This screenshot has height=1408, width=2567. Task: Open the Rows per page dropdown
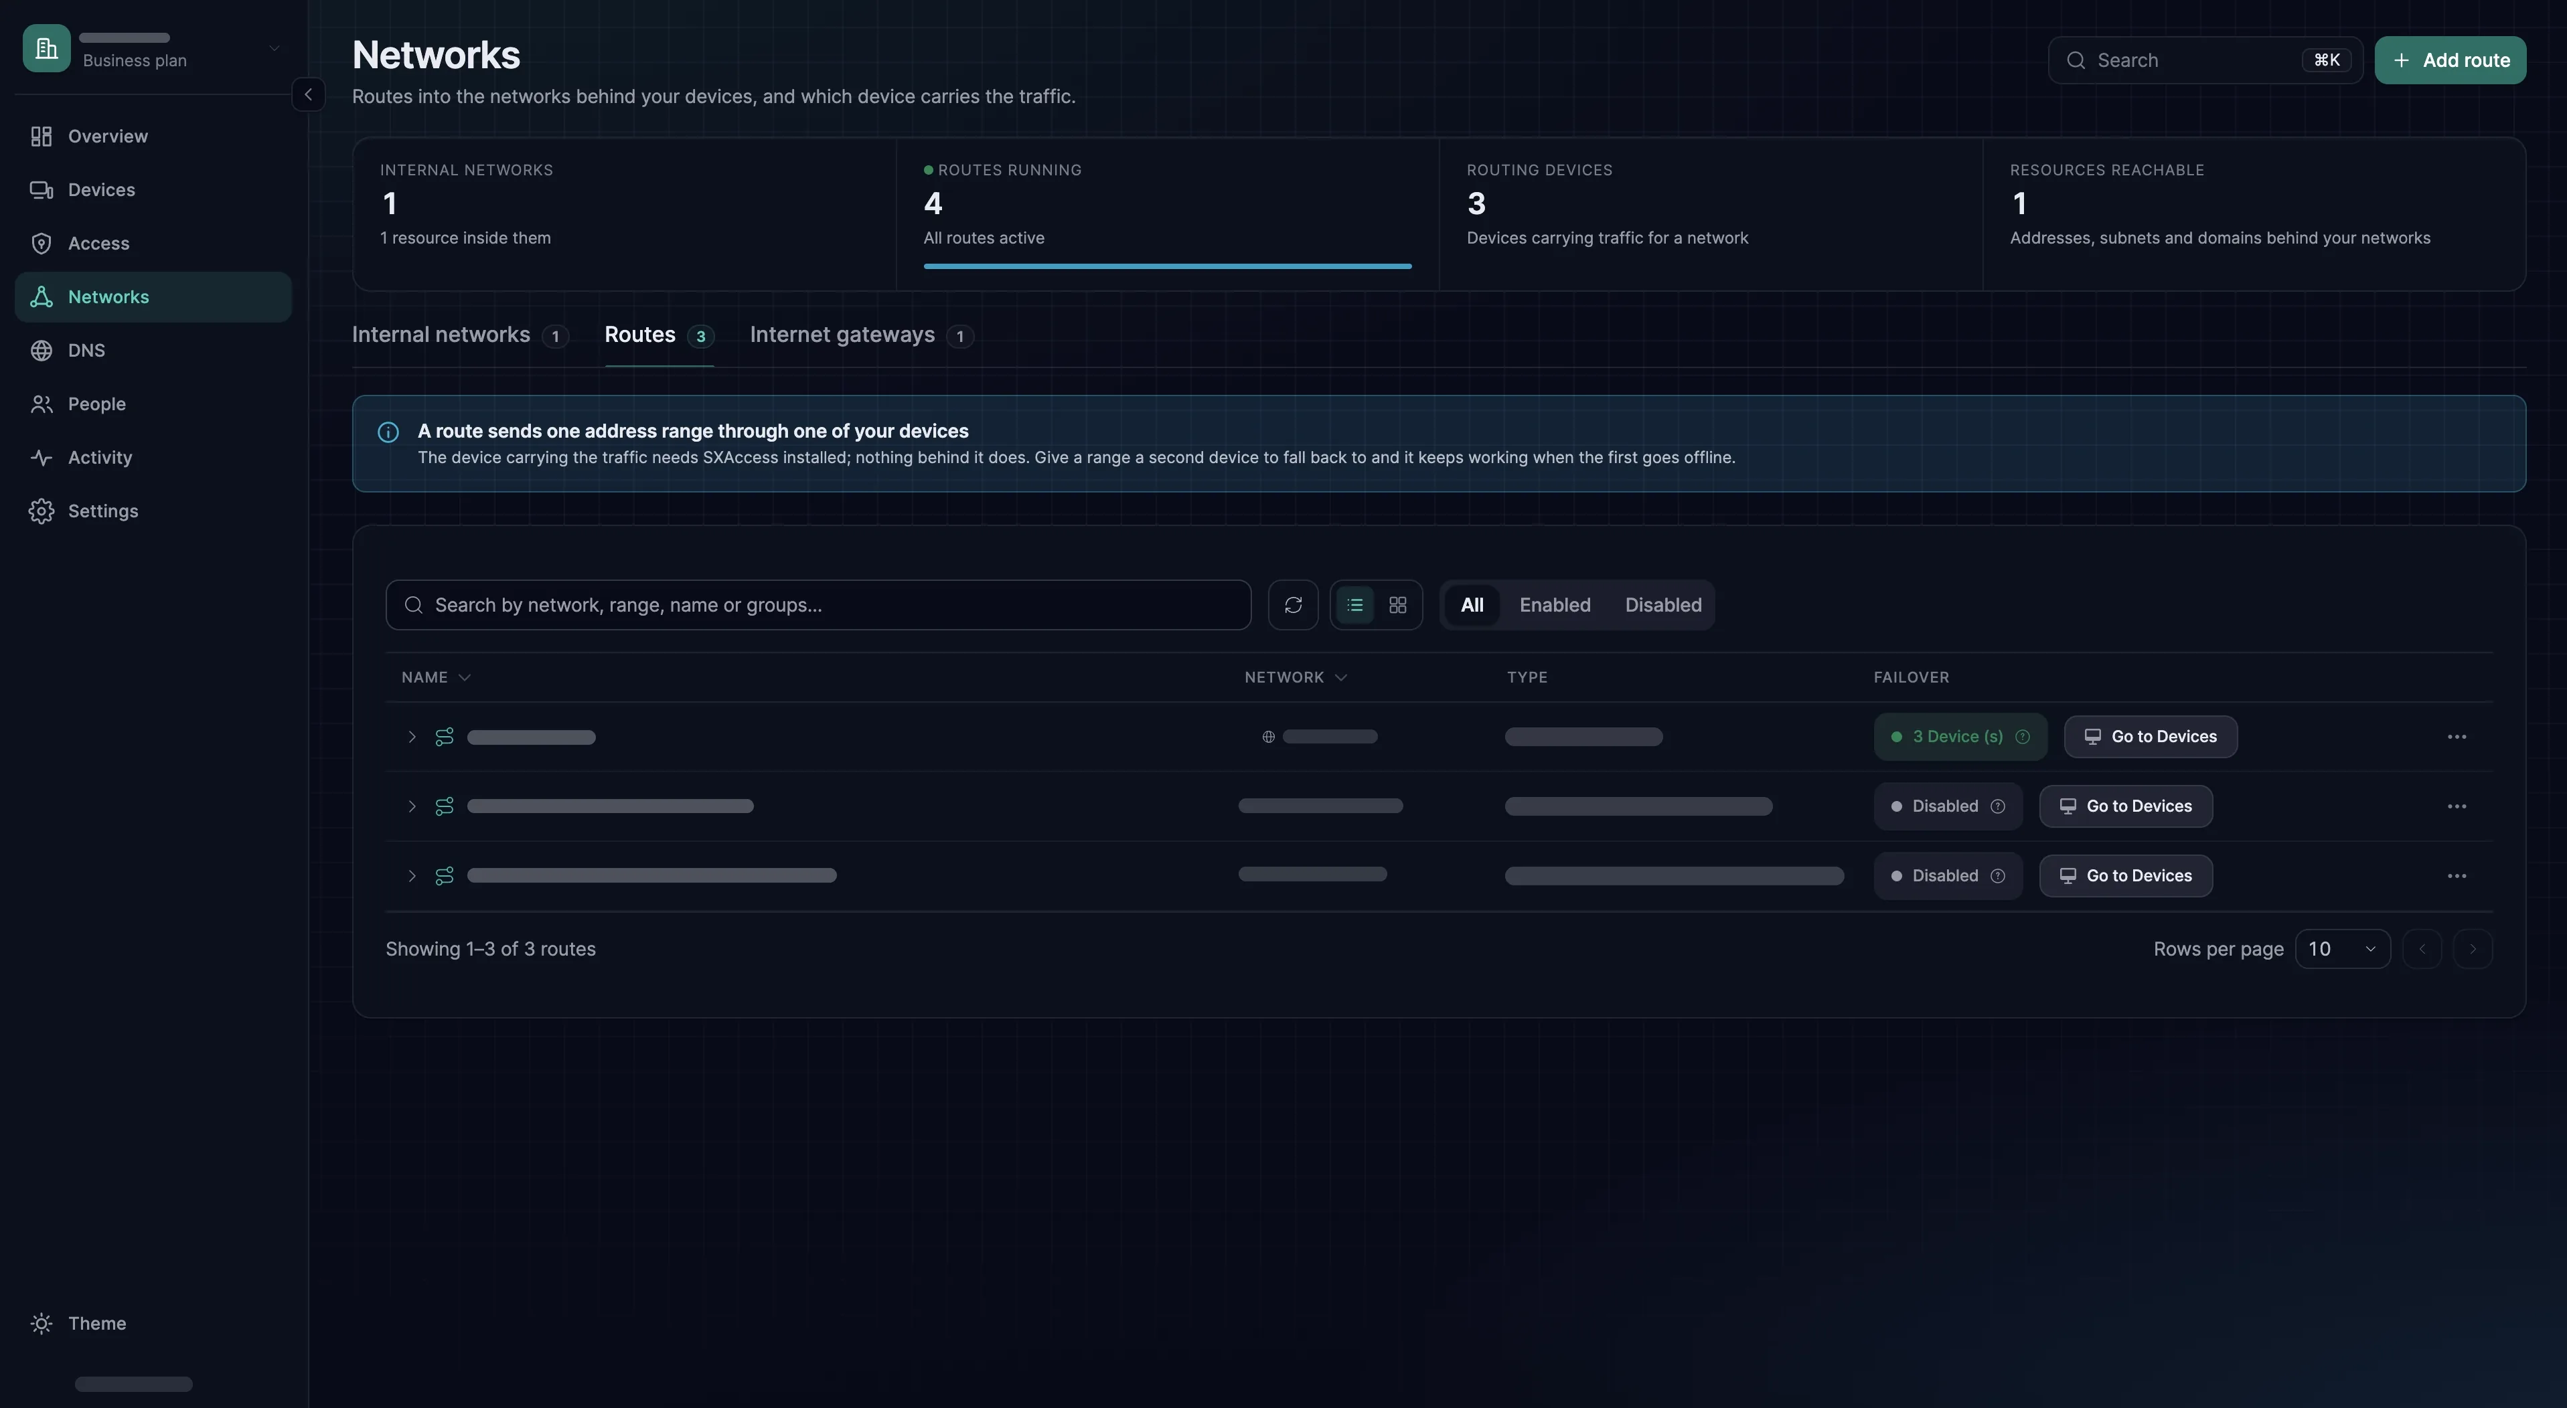[x=2342, y=950]
